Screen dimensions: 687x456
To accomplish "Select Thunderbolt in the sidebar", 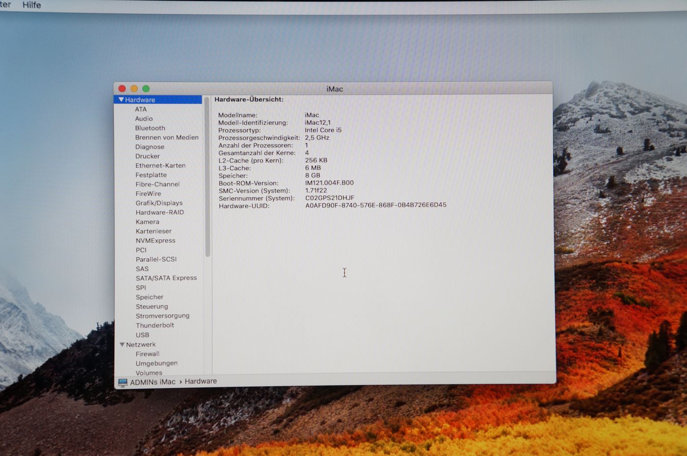I will tap(155, 326).
